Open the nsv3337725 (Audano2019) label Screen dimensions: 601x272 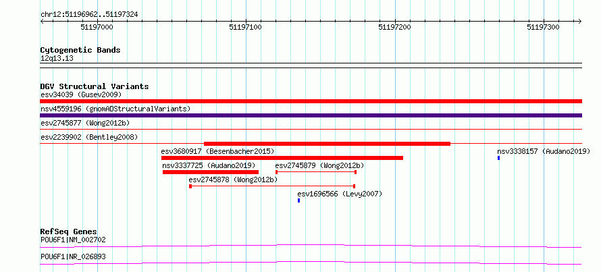(x=209, y=165)
